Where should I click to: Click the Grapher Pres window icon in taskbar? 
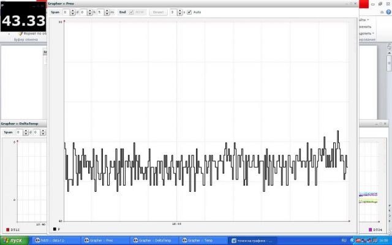87,241
